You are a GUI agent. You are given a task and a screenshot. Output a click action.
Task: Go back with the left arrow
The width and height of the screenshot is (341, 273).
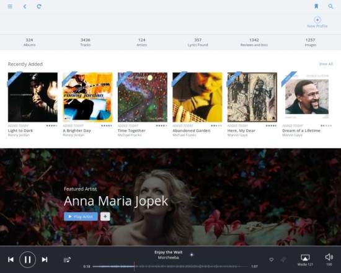coord(25,6)
